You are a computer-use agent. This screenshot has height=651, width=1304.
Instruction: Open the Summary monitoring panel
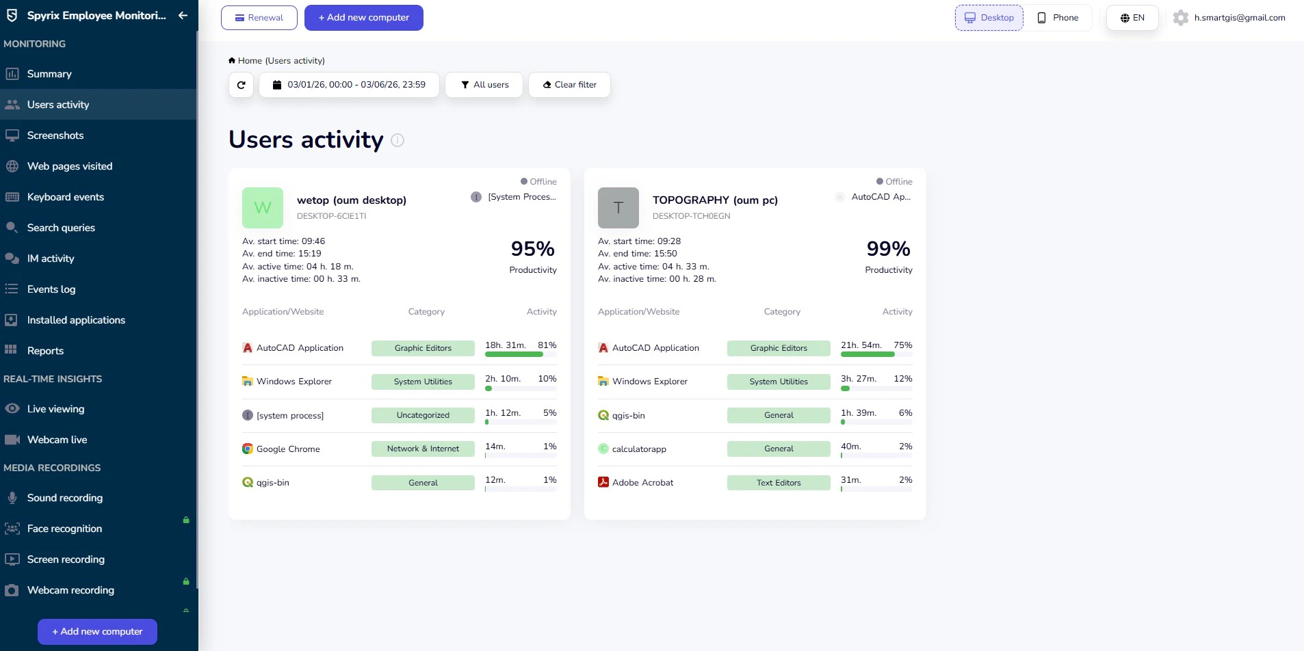click(x=48, y=73)
